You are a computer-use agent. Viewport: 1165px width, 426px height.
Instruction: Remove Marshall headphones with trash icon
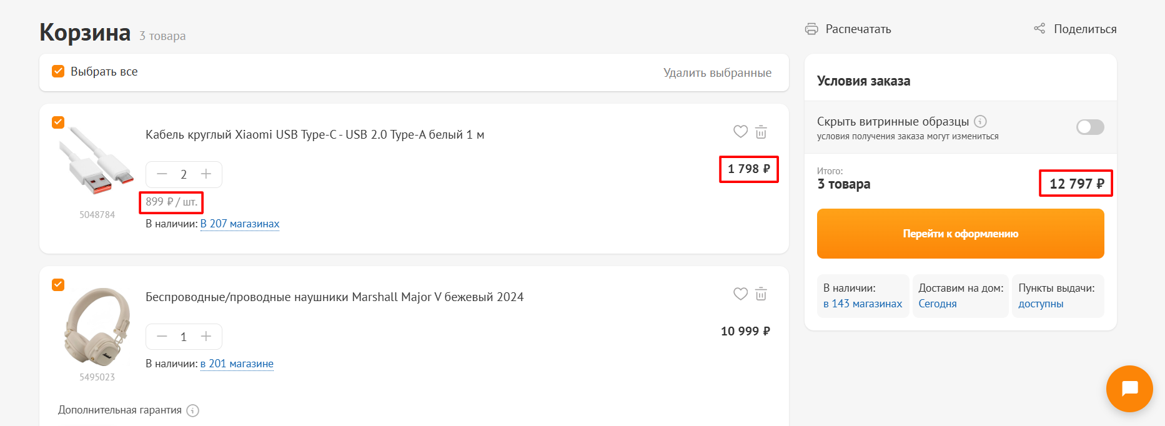tap(761, 294)
